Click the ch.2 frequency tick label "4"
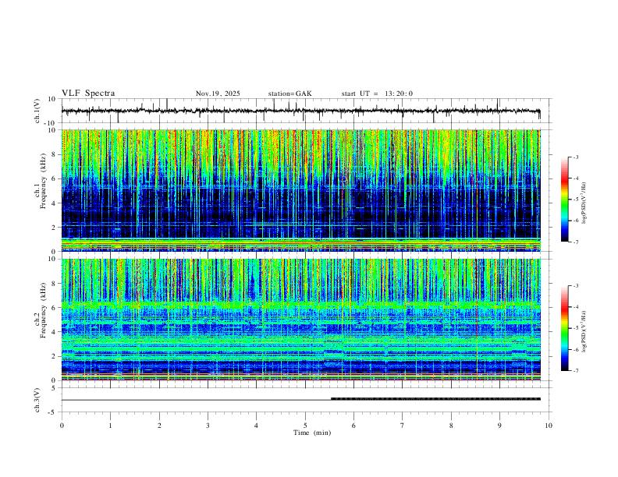 coord(54,332)
